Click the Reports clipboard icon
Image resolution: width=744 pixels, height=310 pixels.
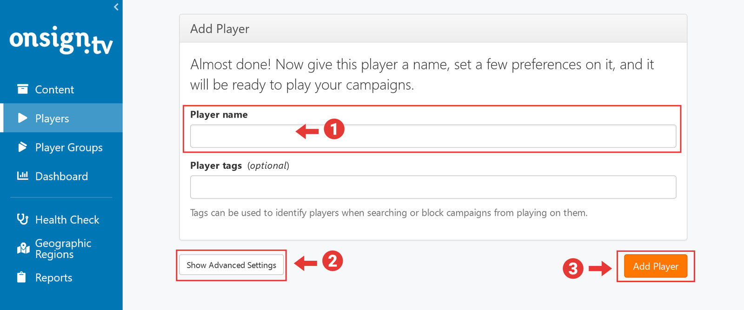coord(21,277)
